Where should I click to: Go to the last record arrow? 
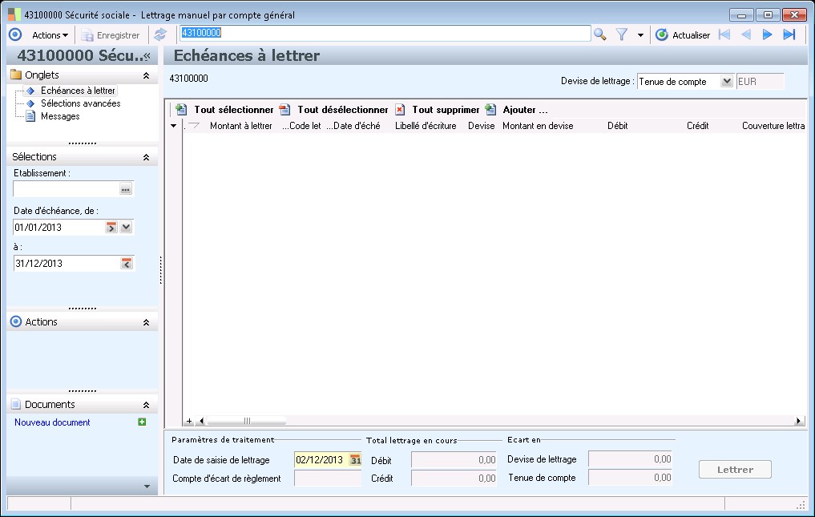point(789,34)
